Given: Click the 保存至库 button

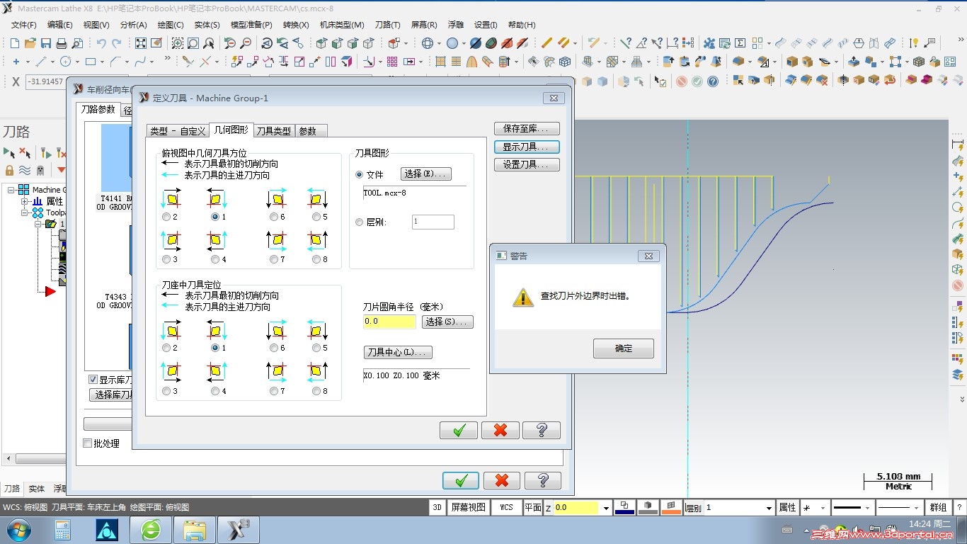Looking at the screenshot, I should coord(527,129).
